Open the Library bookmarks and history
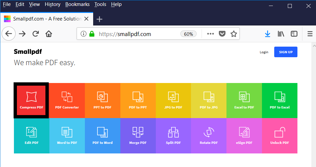The width and height of the screenshot is (316, 167). tap(281, 34)
